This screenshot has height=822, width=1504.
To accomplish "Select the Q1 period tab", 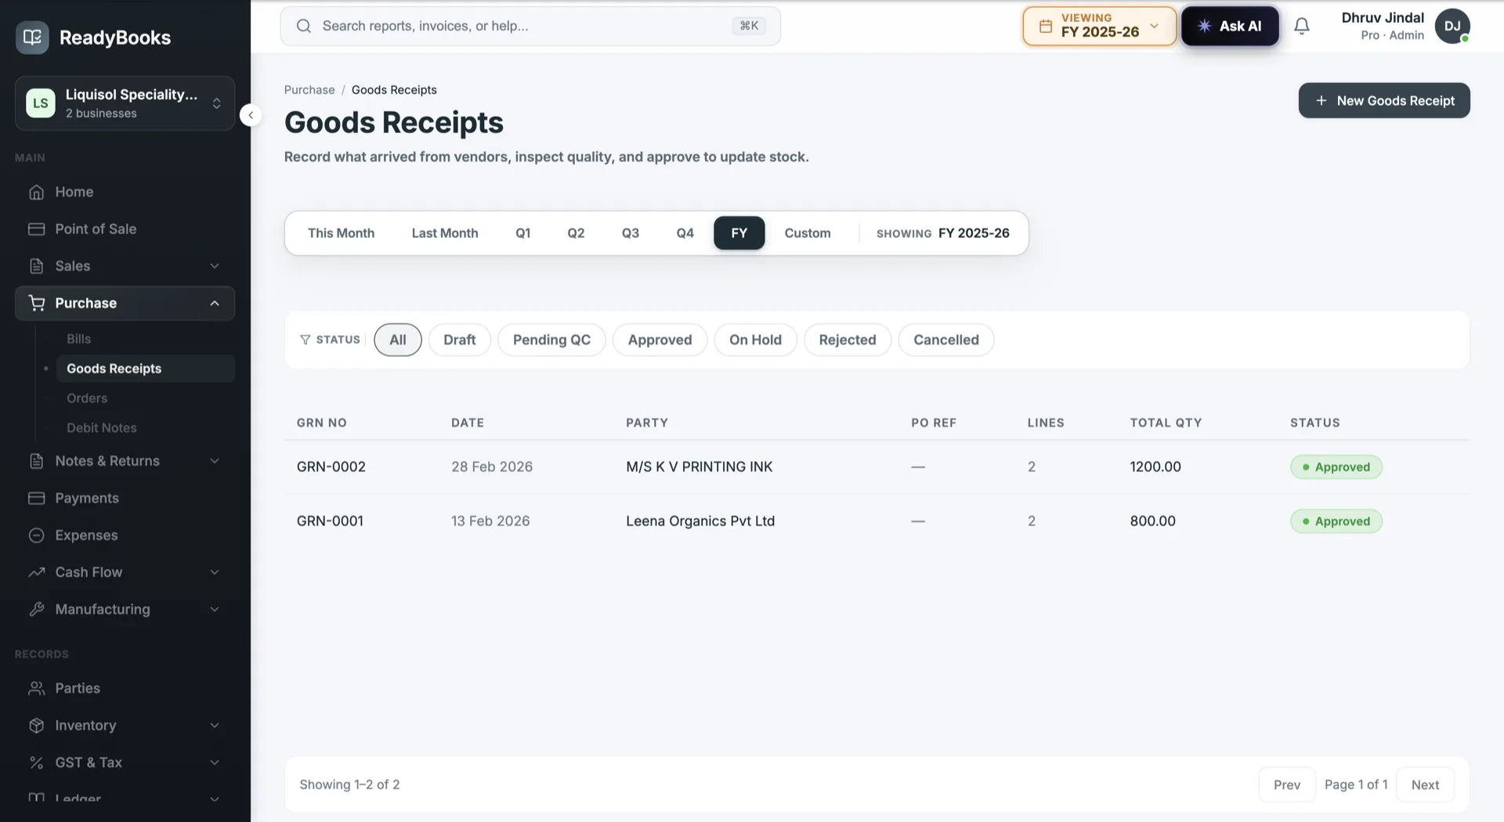I will 523,233.
